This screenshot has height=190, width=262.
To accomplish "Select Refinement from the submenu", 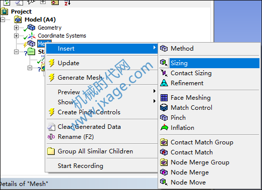I will pyautogui.click(x=209, y=83).
